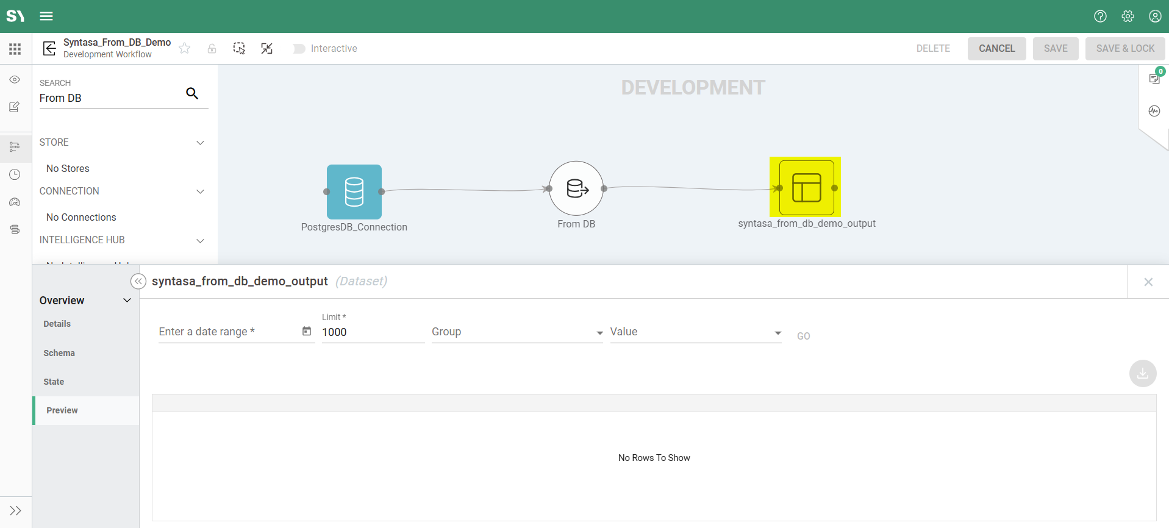Click the No Connections text
The height and width of the screenshot is (528, 1169).
coord(81,217)
